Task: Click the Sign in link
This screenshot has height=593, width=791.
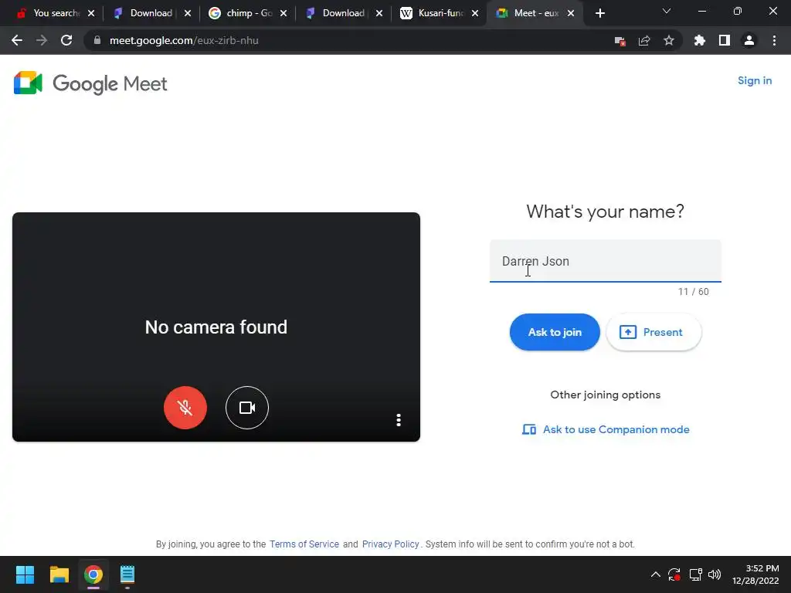Action: [754, 80]
